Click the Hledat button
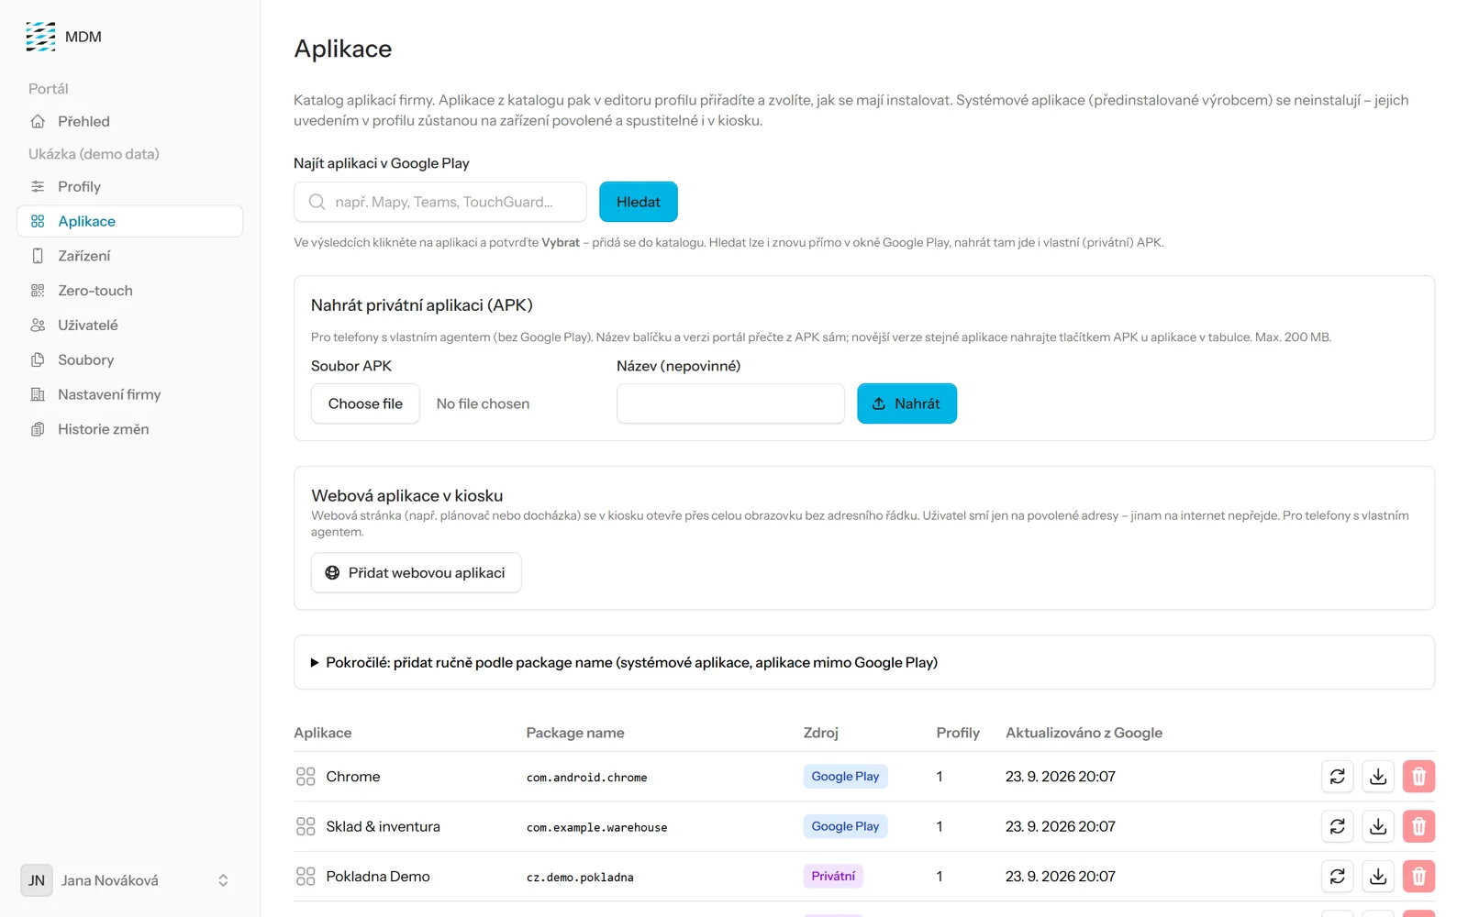Screen dimensions: 1468x917 click(639, 202)
